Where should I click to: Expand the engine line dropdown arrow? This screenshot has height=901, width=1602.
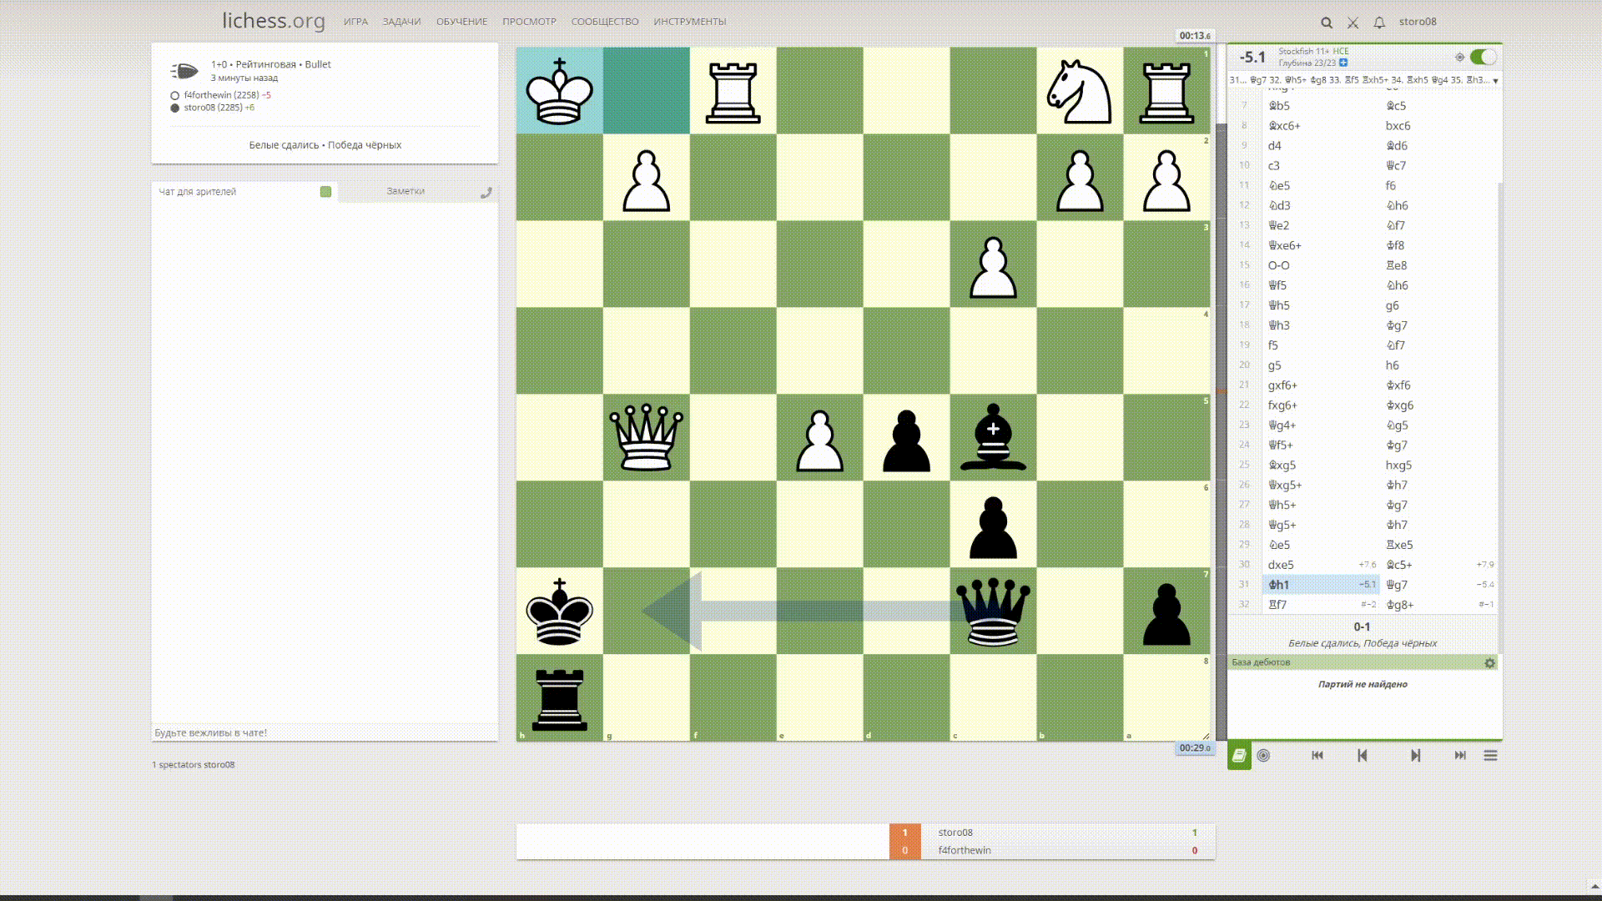click(1495, 81)
